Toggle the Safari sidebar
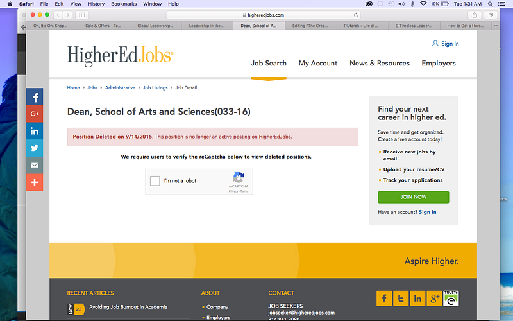This screenshot has width=513, height=321. point(82,15)
